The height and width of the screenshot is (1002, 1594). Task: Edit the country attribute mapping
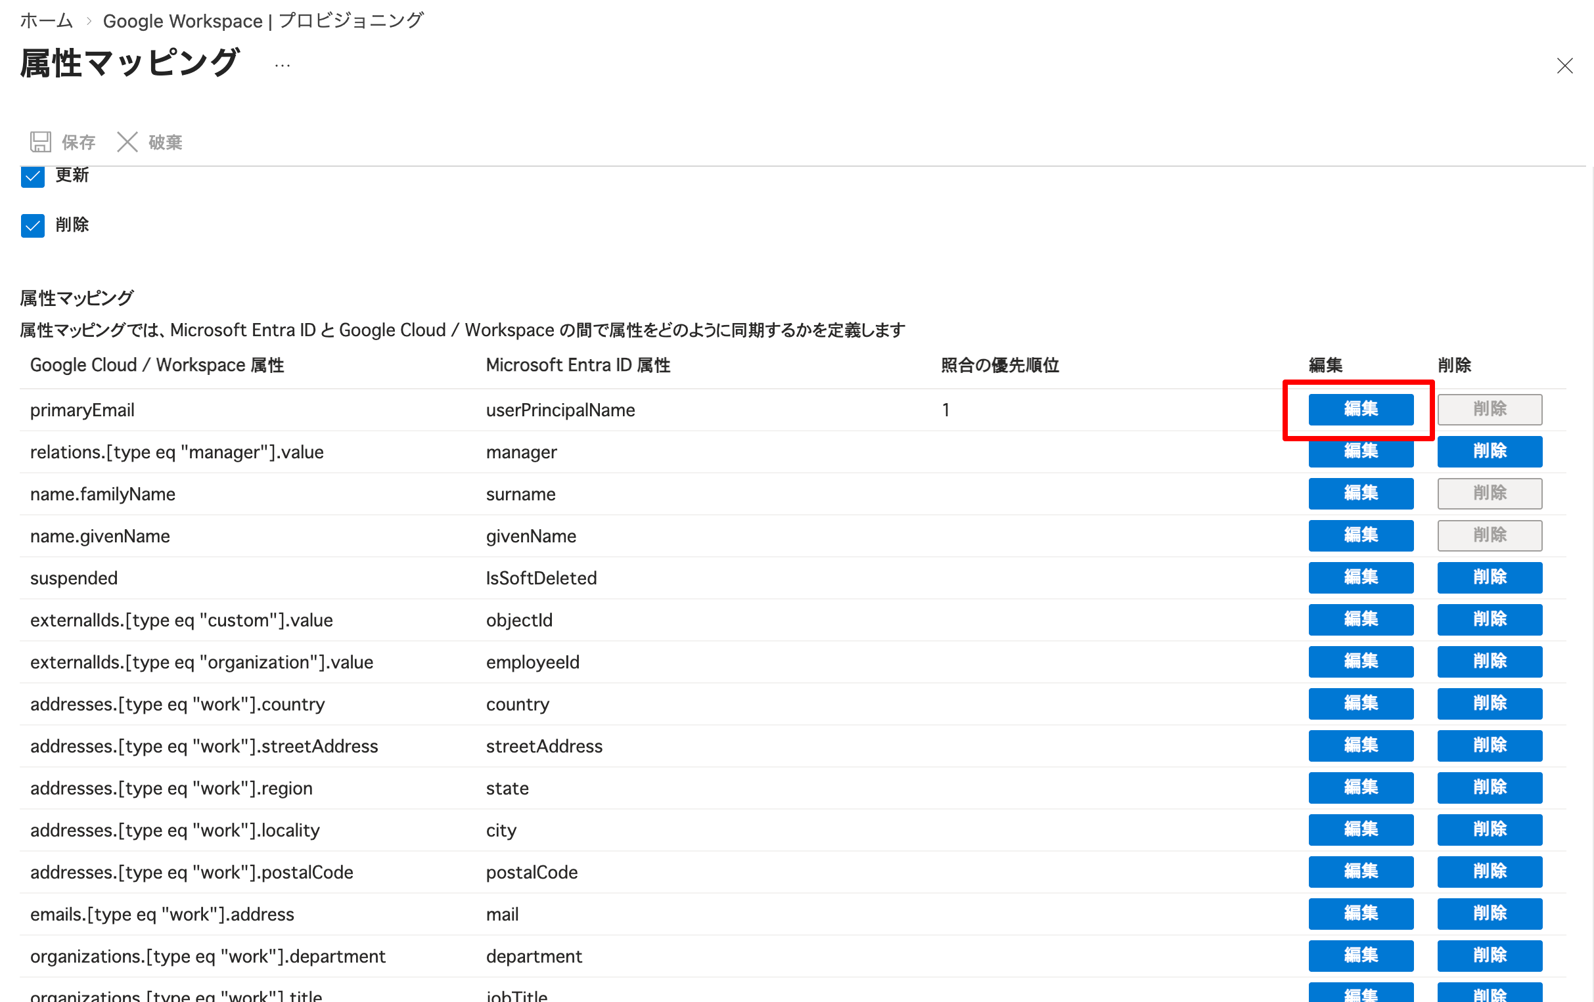(1360, 704)
